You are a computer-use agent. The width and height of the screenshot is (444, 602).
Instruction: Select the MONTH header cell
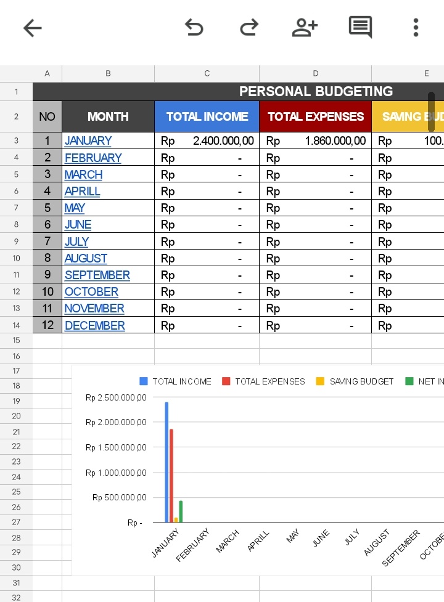109,116
